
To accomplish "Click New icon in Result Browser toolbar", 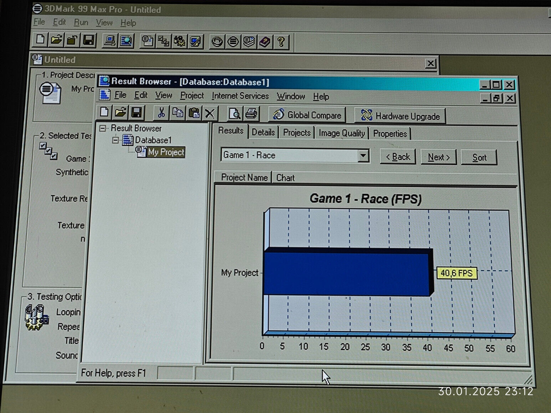I will 104,112.
